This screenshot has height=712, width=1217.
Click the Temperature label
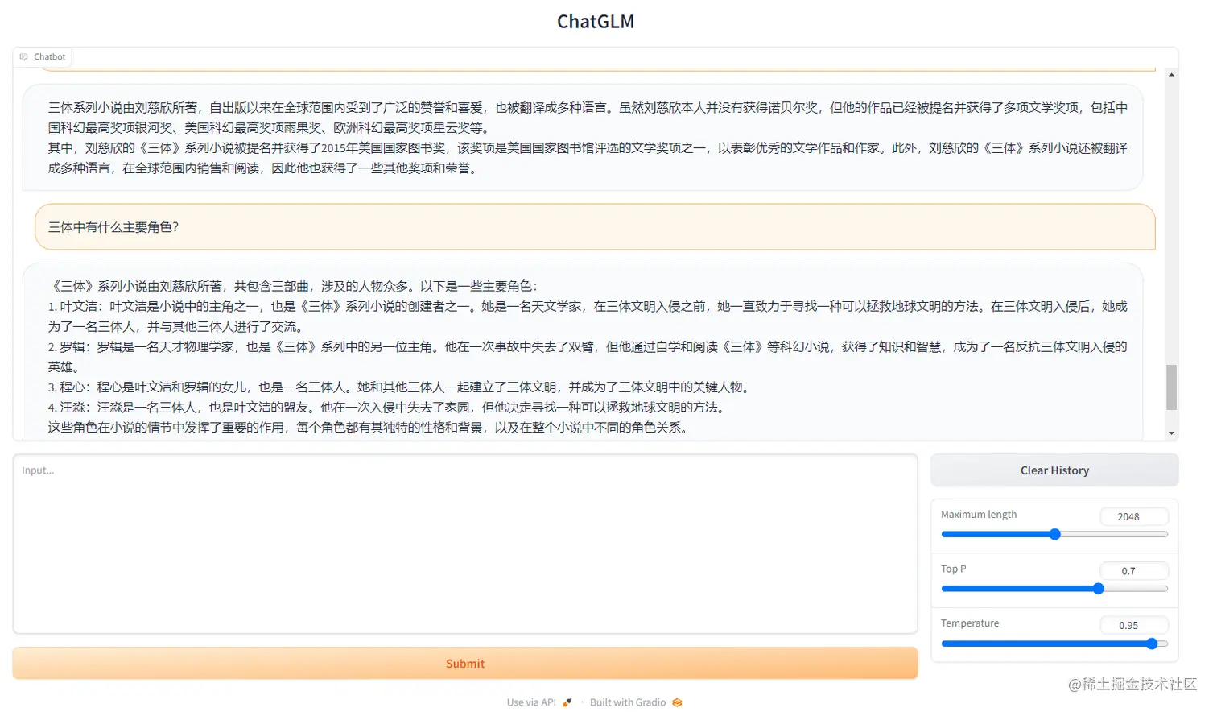pyautogui.click(x=970, y=623)
